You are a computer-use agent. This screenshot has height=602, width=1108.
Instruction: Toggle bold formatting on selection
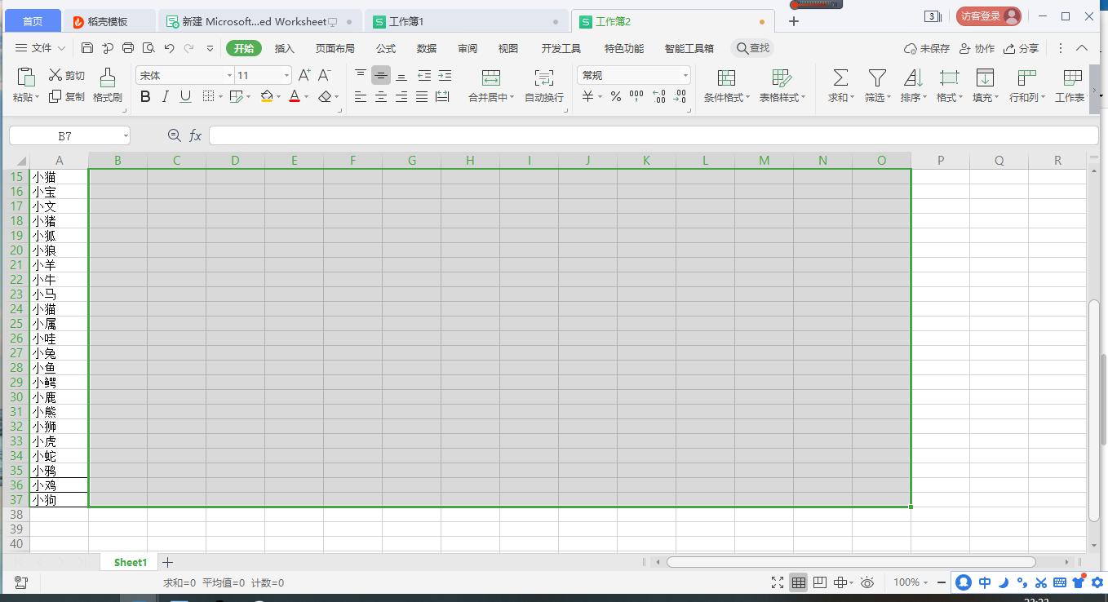(145, 96)
